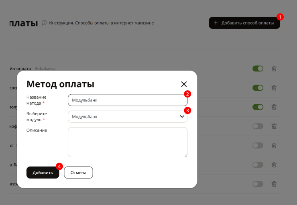Click the chevron arrow in the module selector
This screenshot has width=297, height=205.
(x=182, y=117)
